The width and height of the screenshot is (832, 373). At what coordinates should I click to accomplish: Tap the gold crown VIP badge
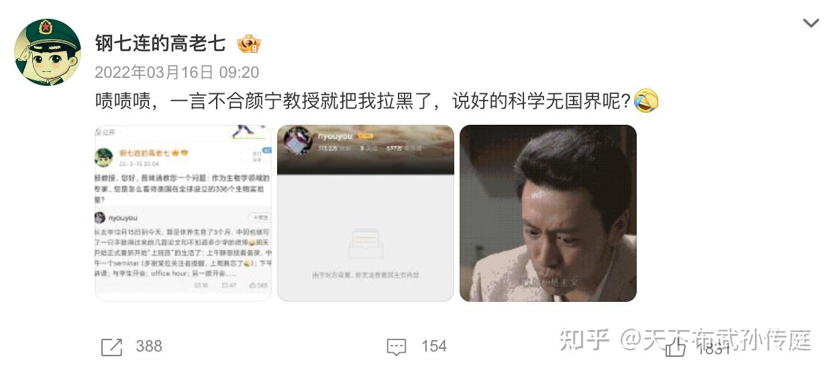249,44
